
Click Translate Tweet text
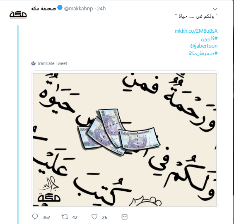click(x=52, y=63)
